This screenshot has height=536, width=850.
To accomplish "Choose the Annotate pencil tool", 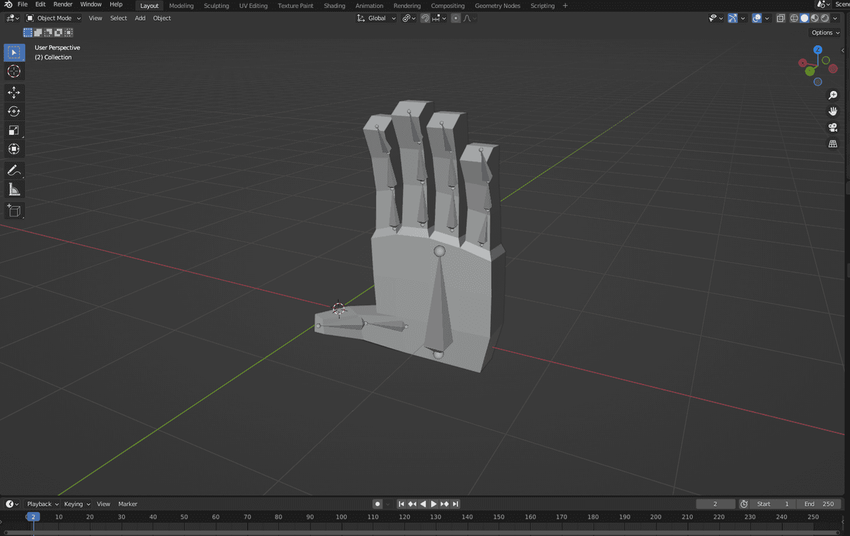I will [x=14, y=171].
